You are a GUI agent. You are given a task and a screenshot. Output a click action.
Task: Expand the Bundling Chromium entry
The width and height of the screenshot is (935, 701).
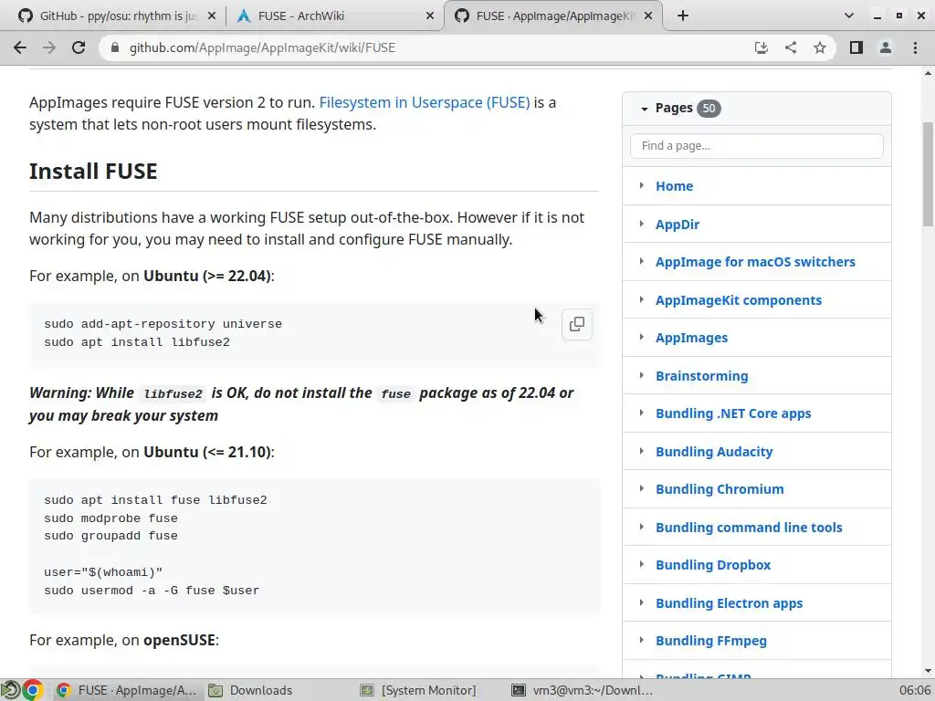(642, 488)
